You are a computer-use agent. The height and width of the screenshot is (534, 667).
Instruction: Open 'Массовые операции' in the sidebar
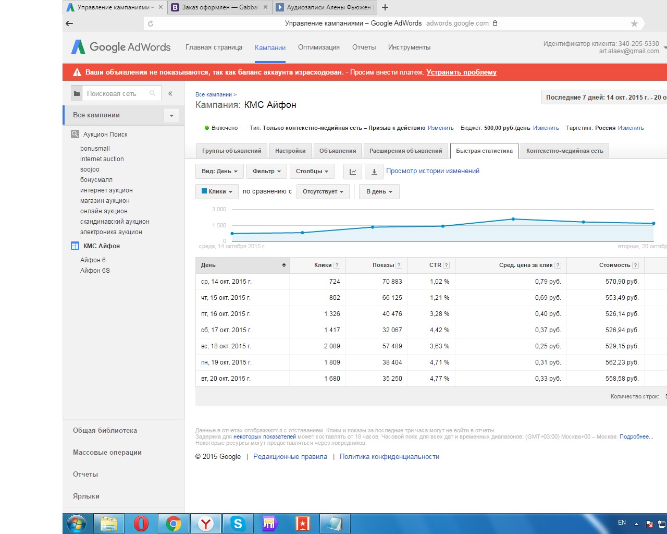(107, 453)
